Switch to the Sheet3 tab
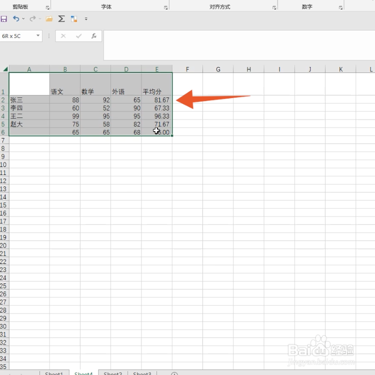The width and height of the screenshot is (375, 375). pyautogui.click(x=142, y=373)
